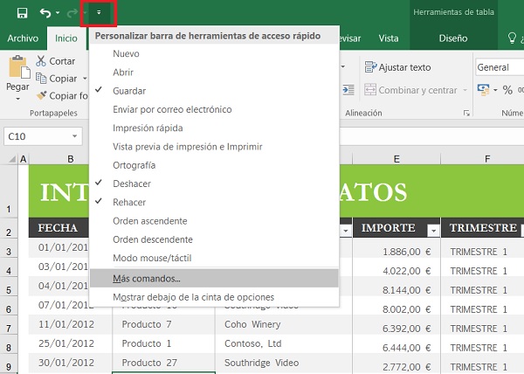Viewport: 524px width, 374px height.
Task: Open the Undo history dropdown arrow
Action: (58, 13)
